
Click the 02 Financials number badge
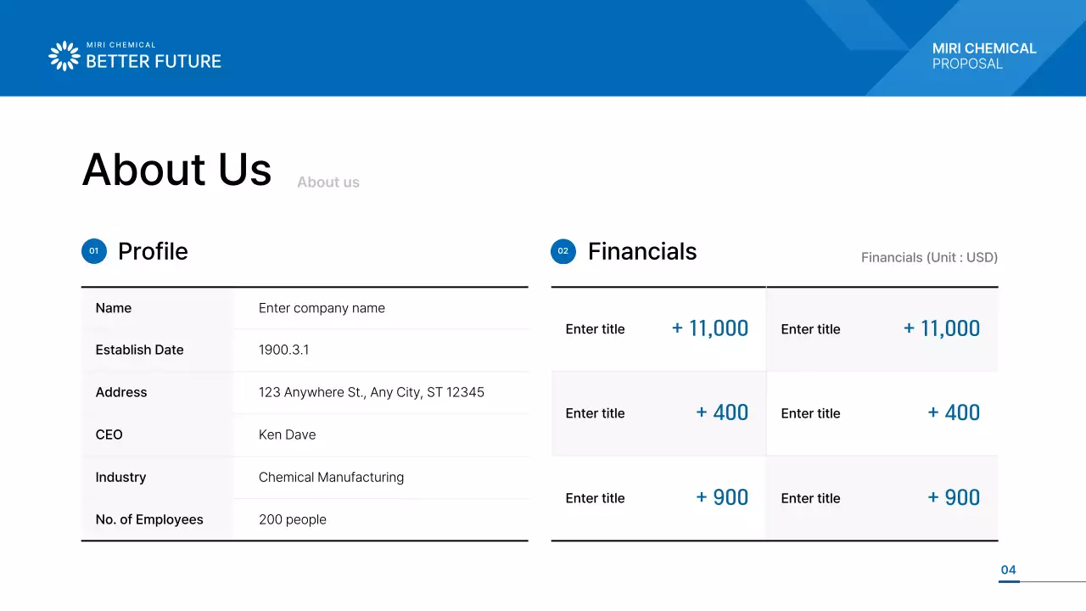(563, 251)
